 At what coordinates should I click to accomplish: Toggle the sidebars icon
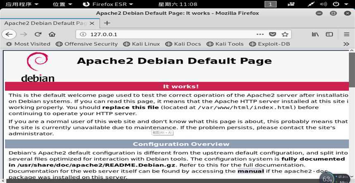[x=329, y=34]
